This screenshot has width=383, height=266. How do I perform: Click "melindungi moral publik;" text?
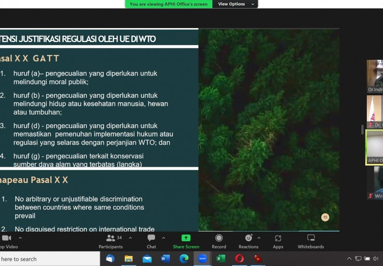[51, 82]
